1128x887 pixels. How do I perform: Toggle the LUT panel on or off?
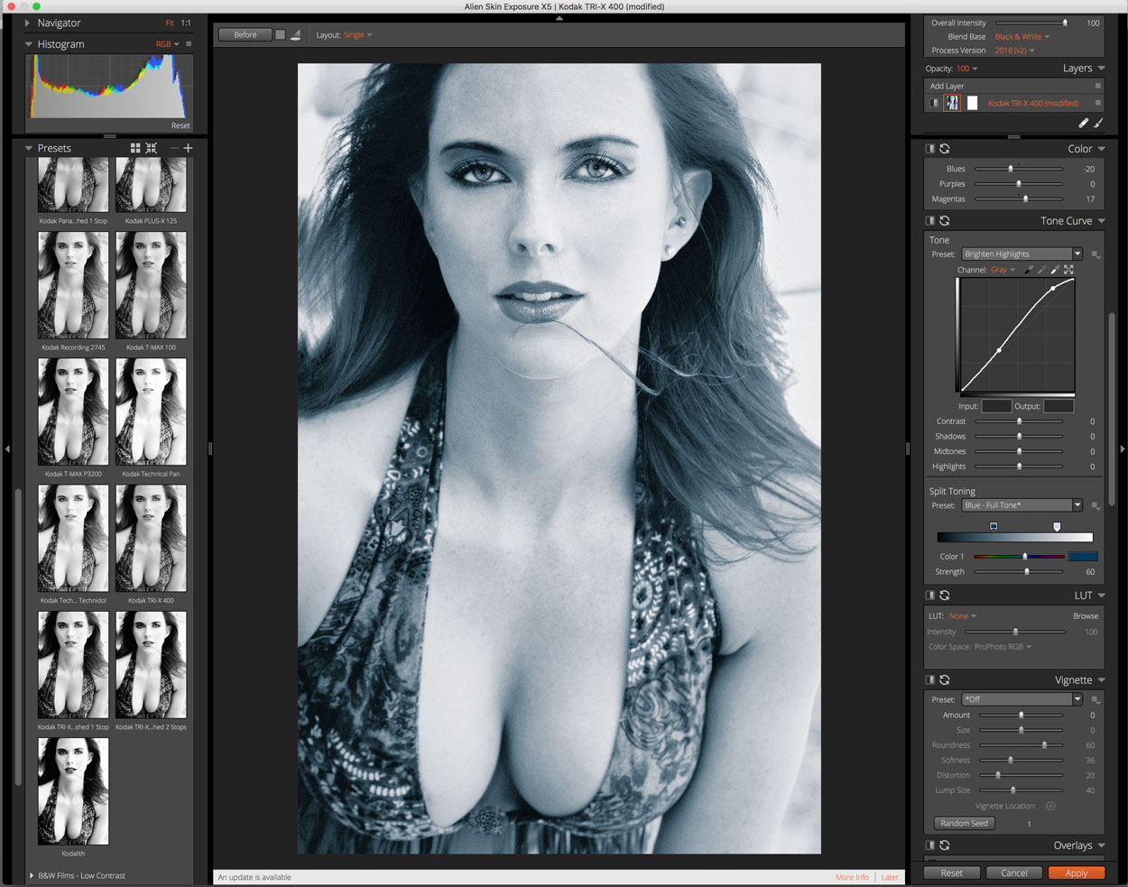pos(930,596)
